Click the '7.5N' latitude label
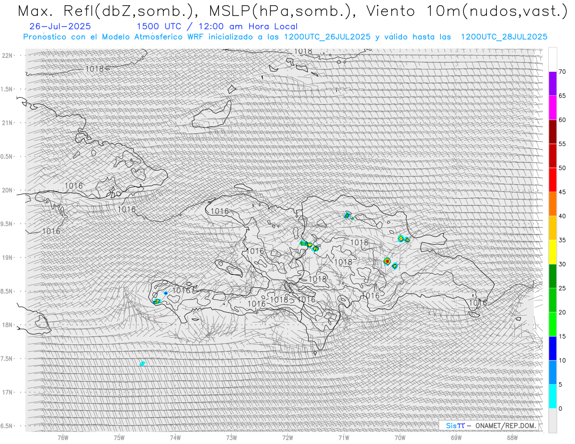This screenshot has height=444, width=575. coord(7,359)
